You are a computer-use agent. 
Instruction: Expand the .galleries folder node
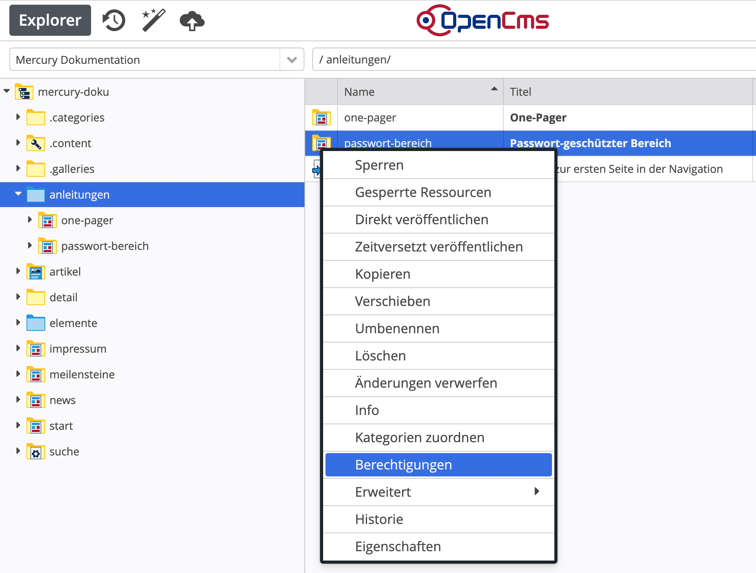point(18,169)
